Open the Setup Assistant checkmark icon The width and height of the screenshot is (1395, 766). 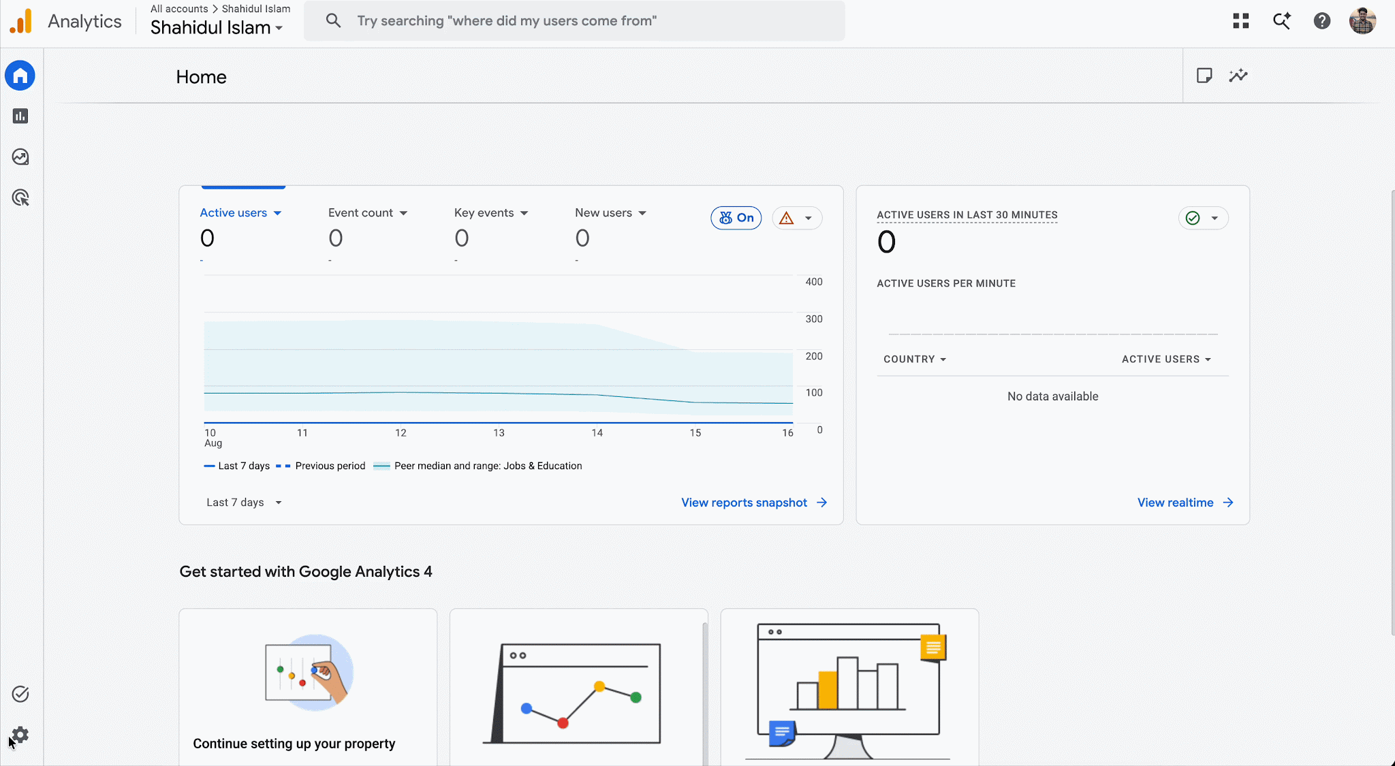point(20,694)
